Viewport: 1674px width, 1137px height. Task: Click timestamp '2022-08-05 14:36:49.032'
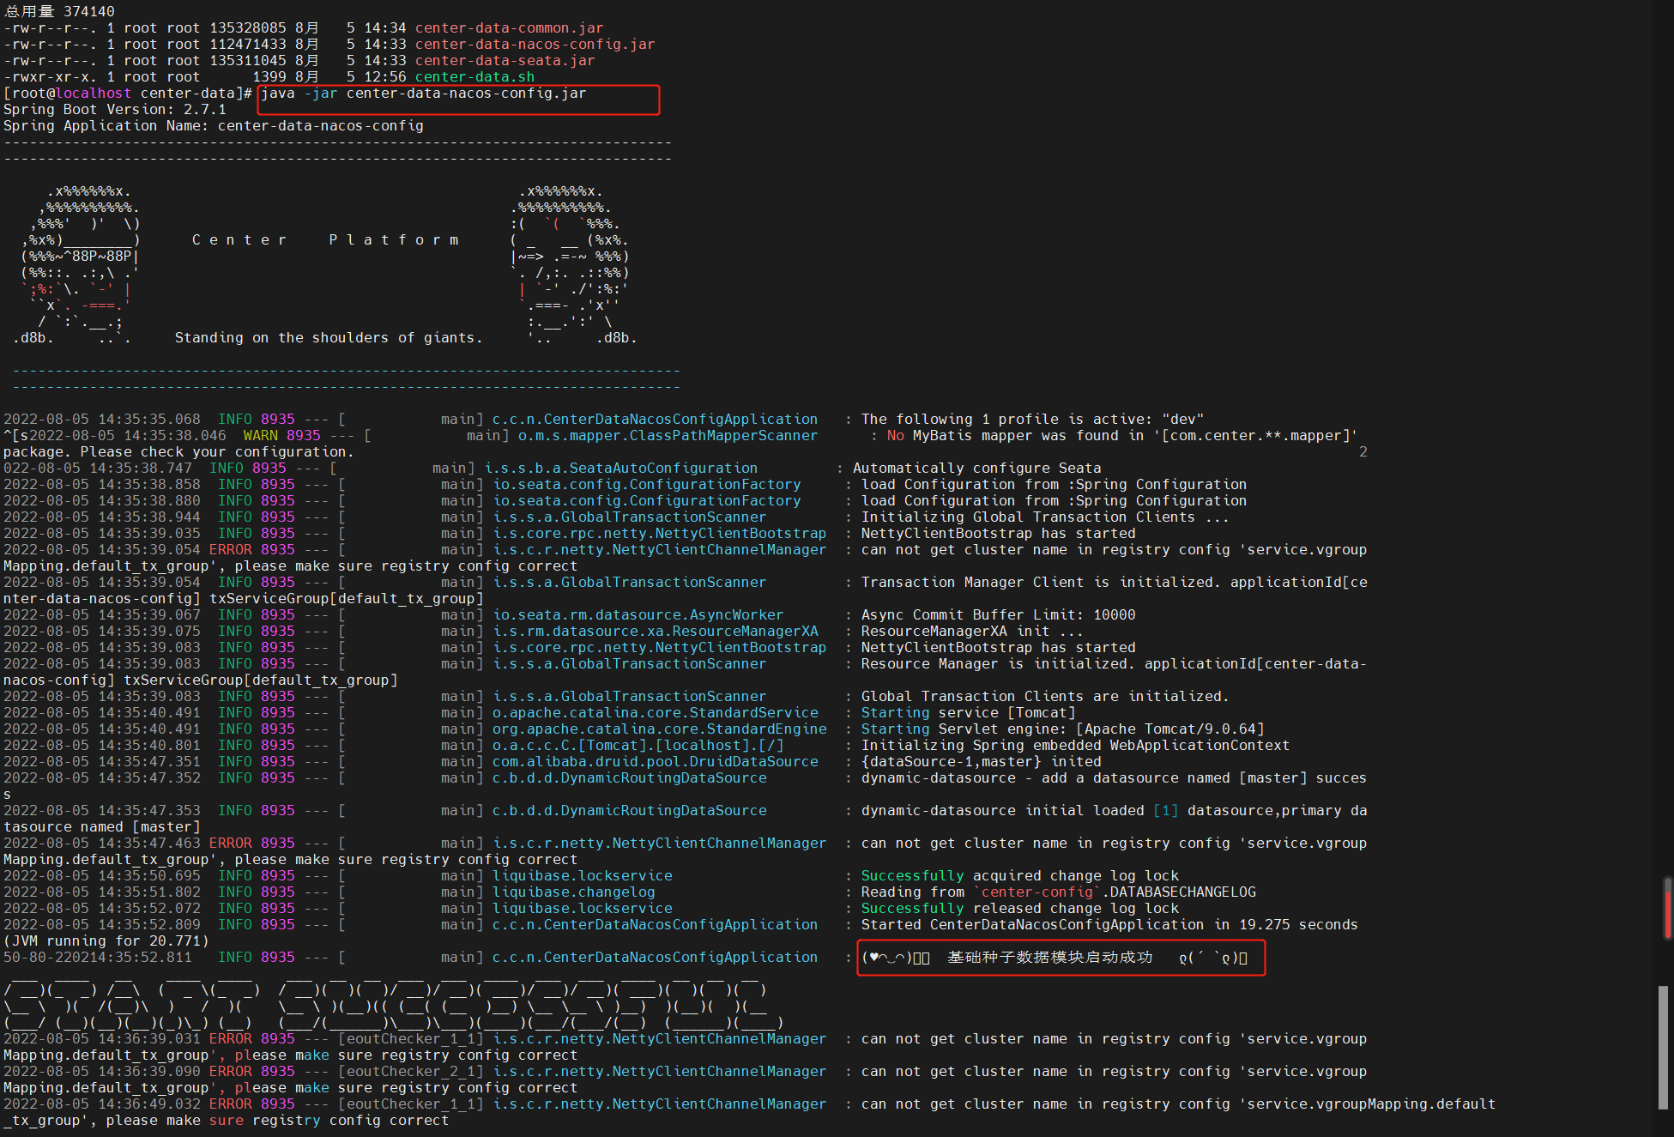pos(102,1104)
